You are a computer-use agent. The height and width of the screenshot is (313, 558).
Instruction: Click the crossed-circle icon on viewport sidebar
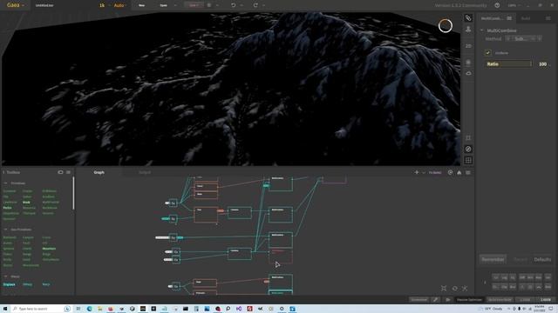(x=468, y=149)
